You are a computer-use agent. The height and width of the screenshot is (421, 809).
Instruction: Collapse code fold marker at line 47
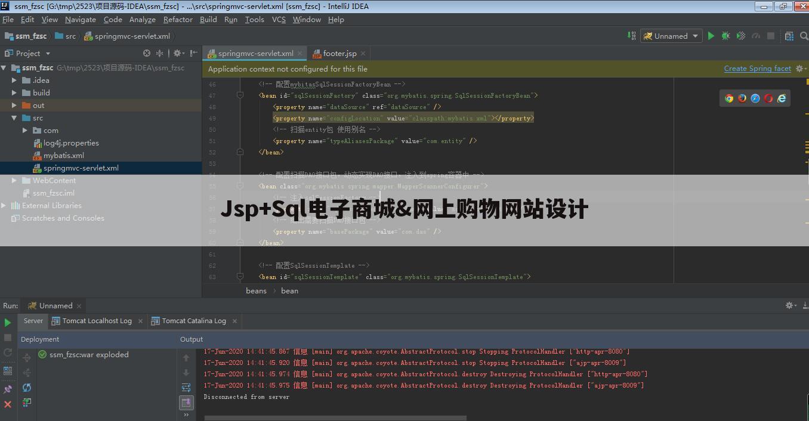(x=240, y=95)
